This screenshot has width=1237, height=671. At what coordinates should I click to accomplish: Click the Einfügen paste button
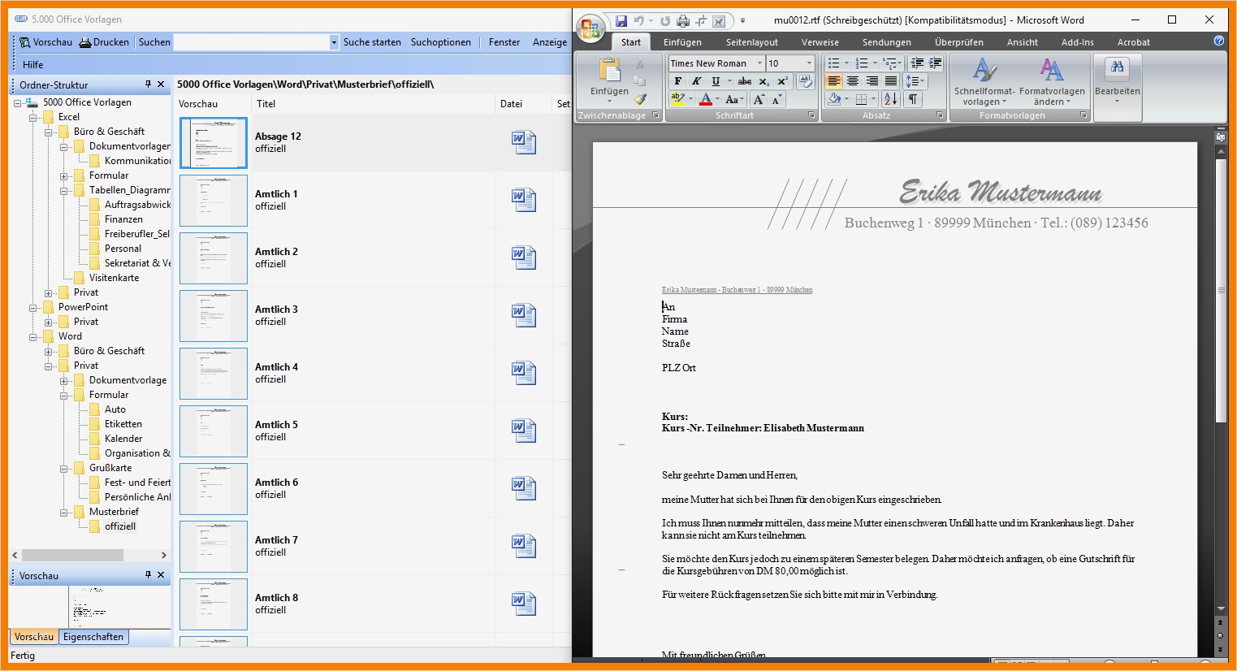coord(609,81)
